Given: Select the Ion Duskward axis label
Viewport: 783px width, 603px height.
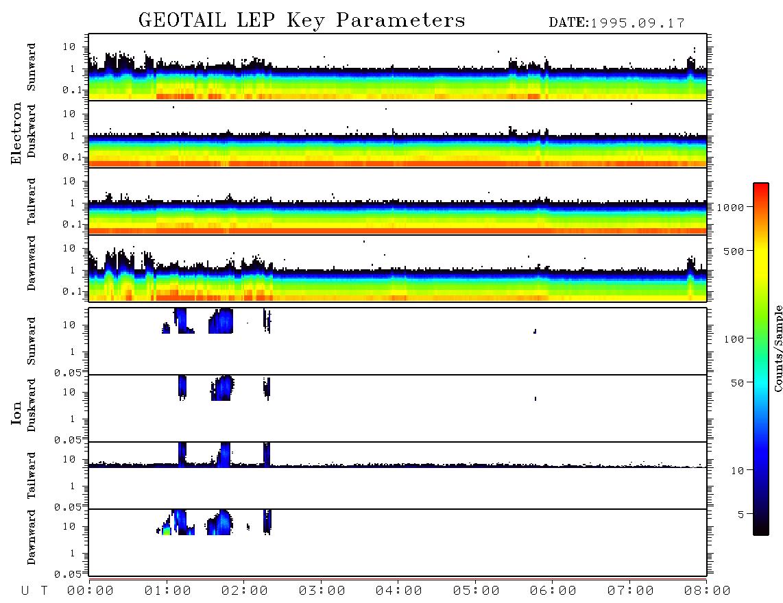Looking at the screenshot, I should 32,405.
